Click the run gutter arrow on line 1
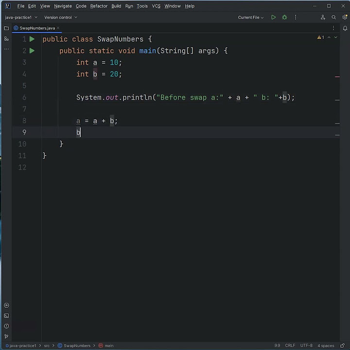The height and width of the screenshot is (350, 350). click(32, 39)
